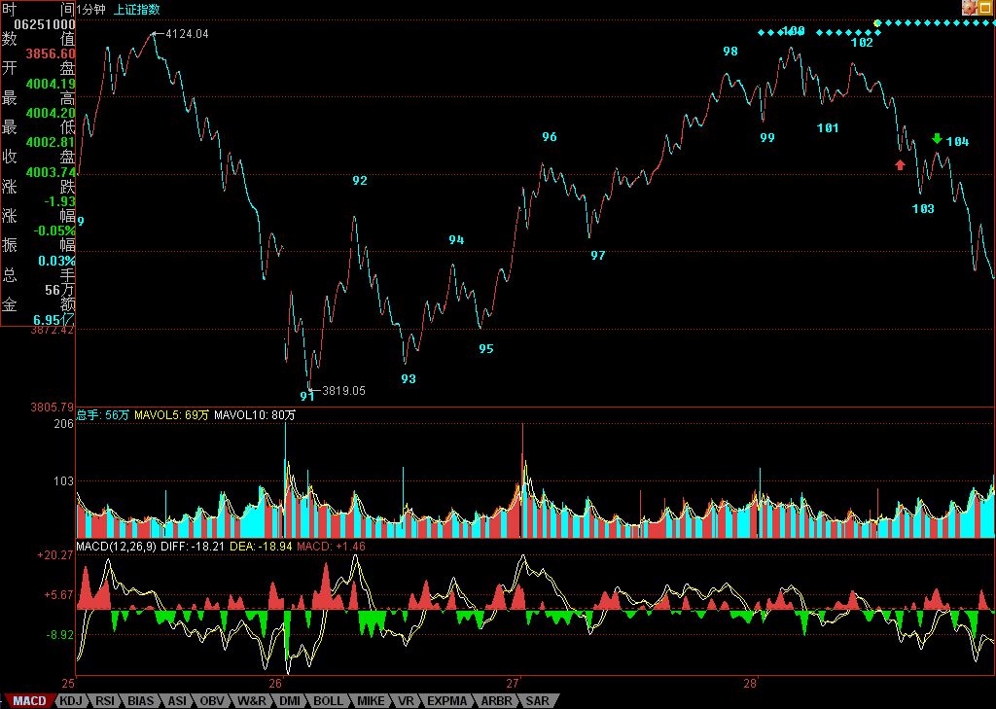
Task: Click the yellow dot marker near 102
Action: (x=877, y=22)
